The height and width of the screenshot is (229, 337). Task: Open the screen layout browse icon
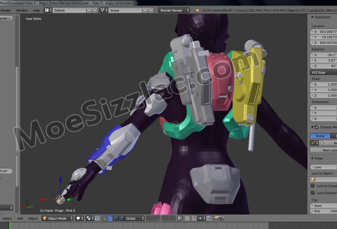coord(48,10)
